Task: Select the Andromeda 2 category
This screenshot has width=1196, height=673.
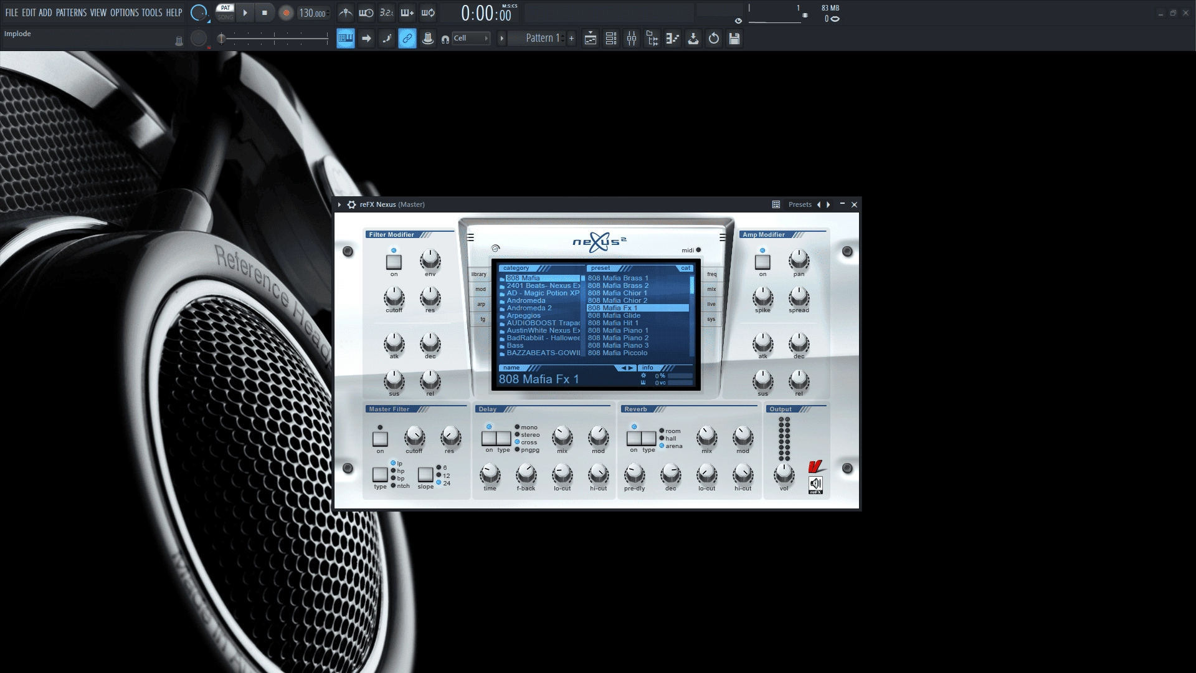Action: (x=539, y=308)
